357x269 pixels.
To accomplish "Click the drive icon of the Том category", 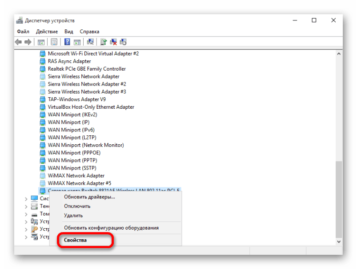I will click(x=34, y=215).
